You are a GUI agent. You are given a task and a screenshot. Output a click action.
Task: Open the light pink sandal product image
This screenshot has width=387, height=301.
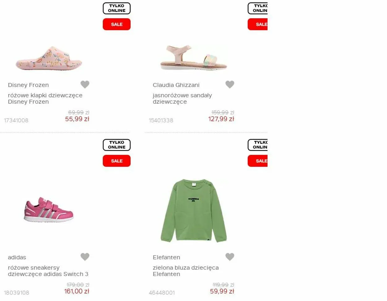193,58
